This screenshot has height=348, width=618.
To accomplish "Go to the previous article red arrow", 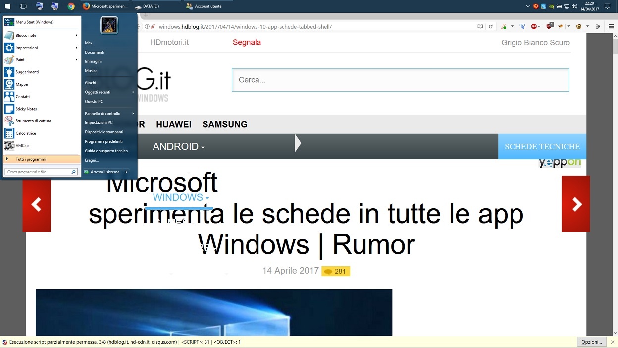I will tap(37, 204).
